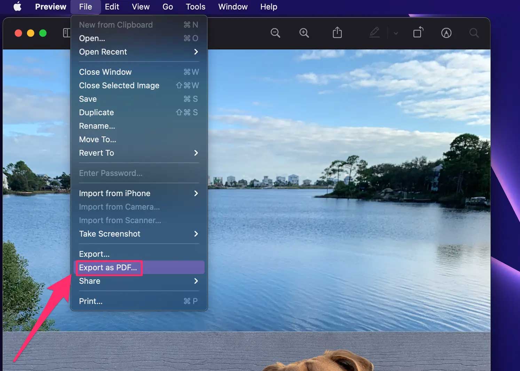This screenshot has height=371, width=520.
Task: Click the Import from Scanner... item
Action: pos(139,221)
